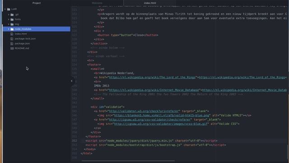Open README.md in the tree

coord(22,48)
